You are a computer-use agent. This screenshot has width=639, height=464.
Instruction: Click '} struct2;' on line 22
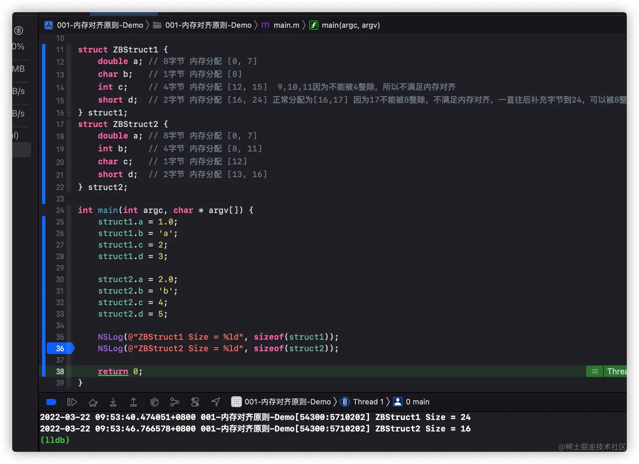coord(103,187)
